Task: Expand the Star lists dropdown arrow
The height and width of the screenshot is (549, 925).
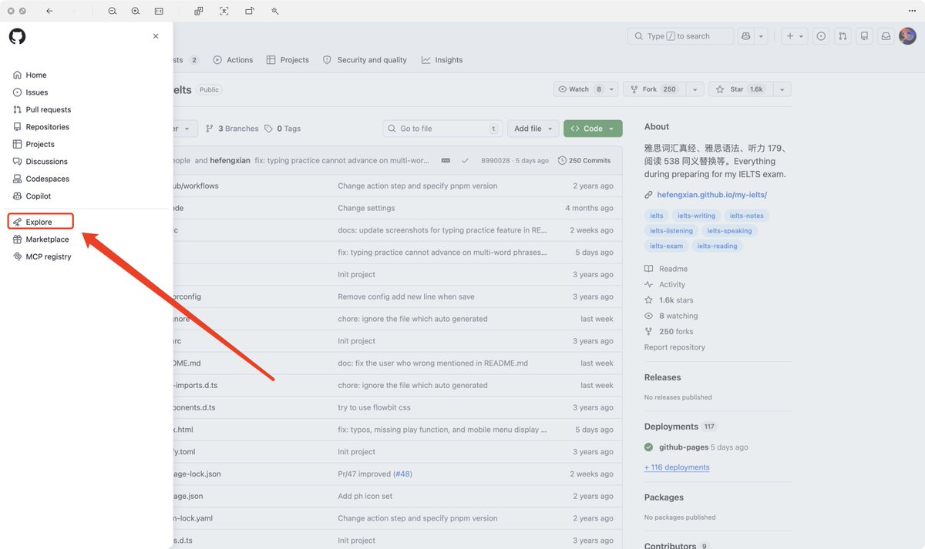Action: 782,89
